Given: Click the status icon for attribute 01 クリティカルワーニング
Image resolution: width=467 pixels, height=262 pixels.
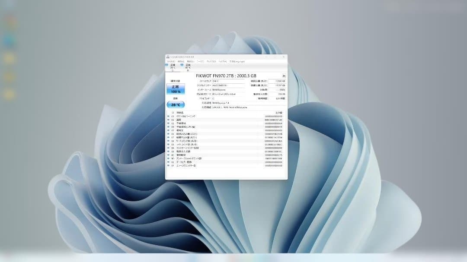Looking at the screenshot, I should [x=168, y=117].
